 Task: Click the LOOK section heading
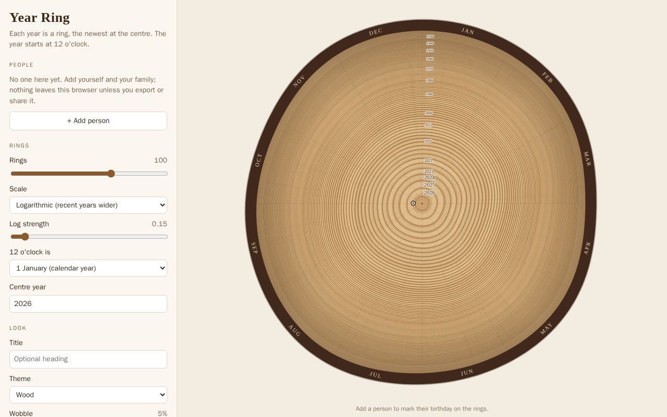point(18,328)
